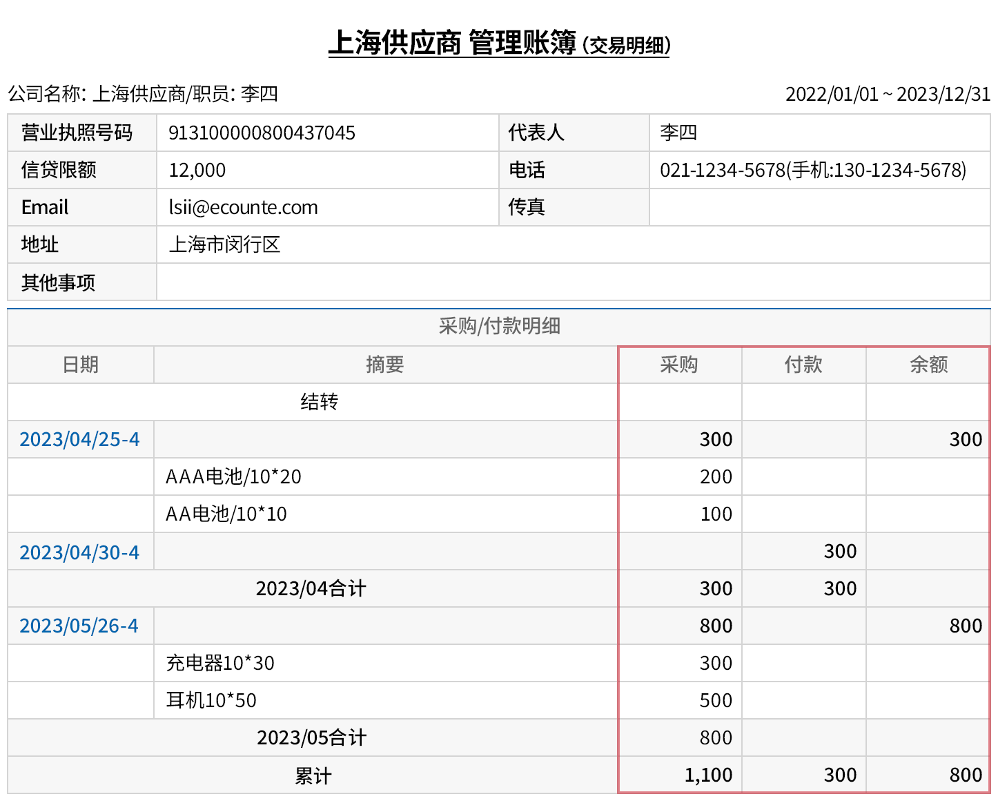Click the cumulative purchase total 1,100
Image resolution: width=998 pixels, height=801 pixels.
tap(708, 775)
